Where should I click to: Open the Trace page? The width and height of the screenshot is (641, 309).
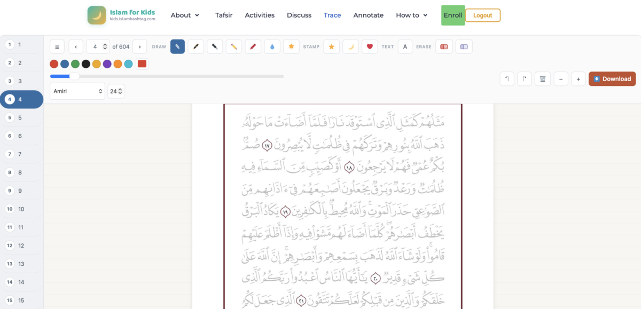(x=332, y=15)
